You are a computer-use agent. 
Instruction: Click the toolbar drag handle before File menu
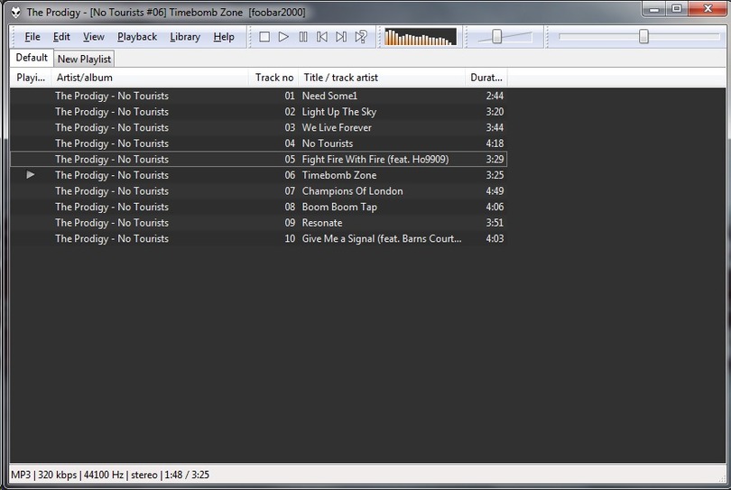tap(14, 37)
